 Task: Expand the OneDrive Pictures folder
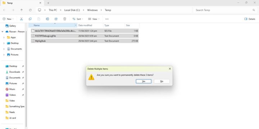(x=4, y=54)
